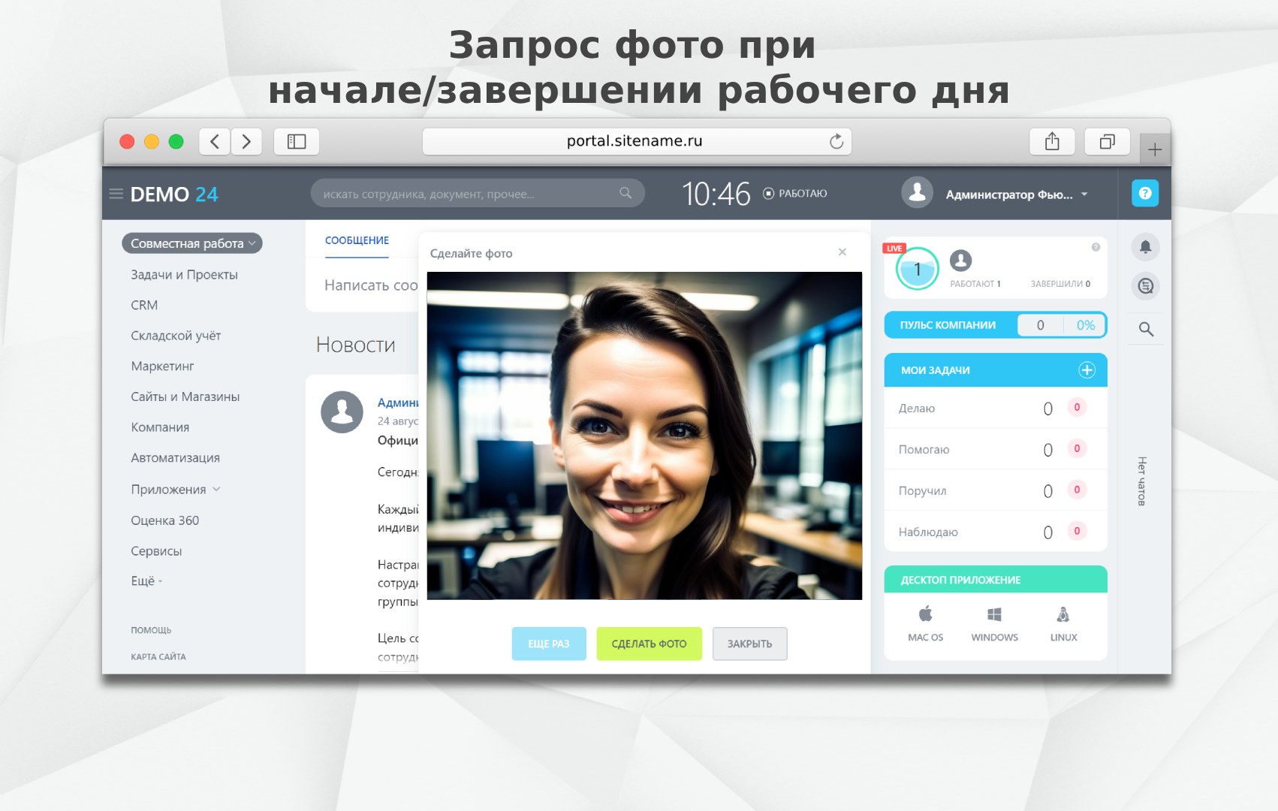The width and height of the screenshot is (1278, 811).
Task: Toggle the РАБОТАЮ work status indicator
Action: click(x=795, y=194)
